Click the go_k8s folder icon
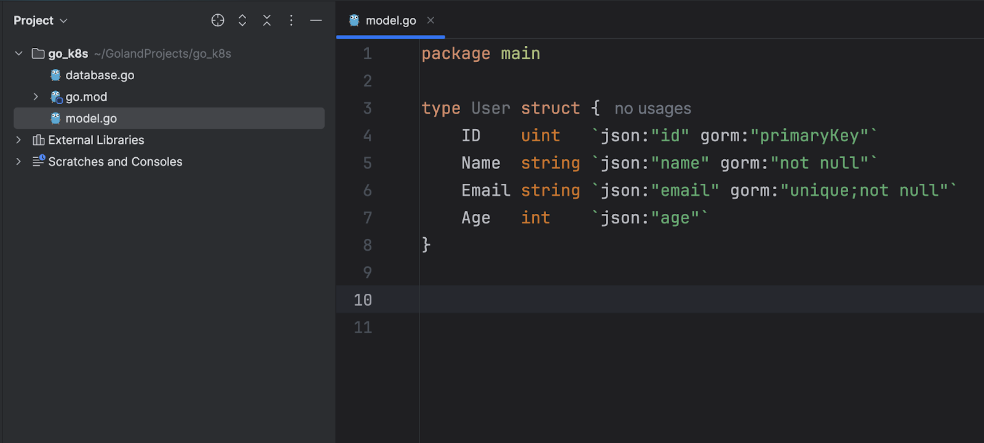The image size is (984, 443). point(38,53)
